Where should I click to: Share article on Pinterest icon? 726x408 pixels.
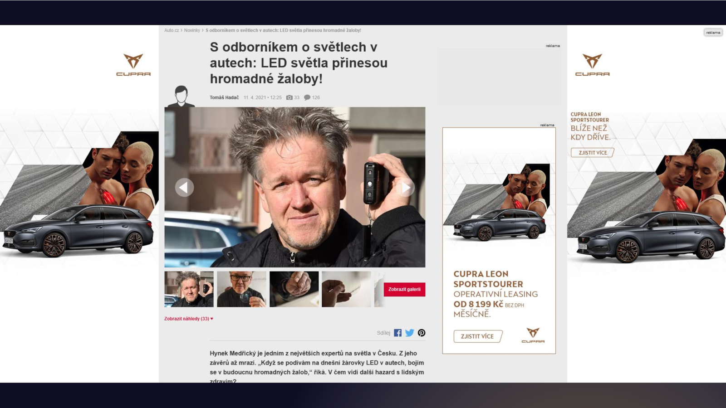pyautogui.click(x=422, y=333)
